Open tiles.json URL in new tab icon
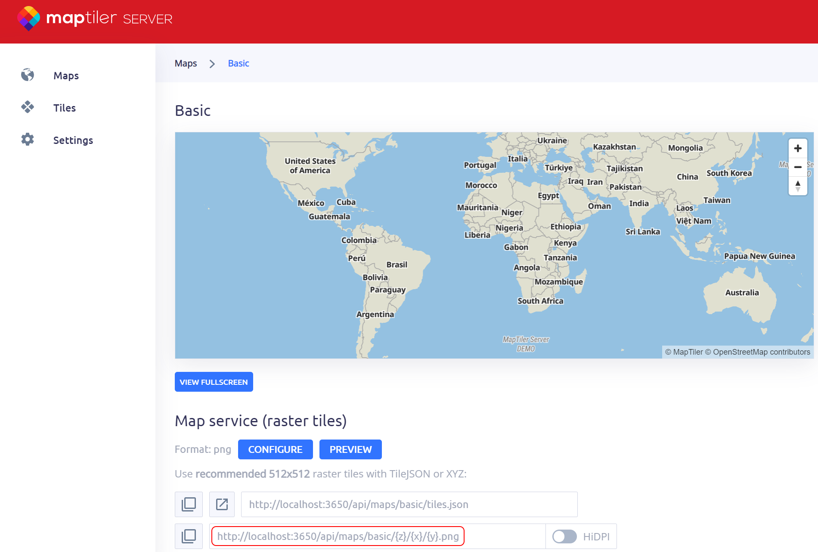 [x=222, y=504]
